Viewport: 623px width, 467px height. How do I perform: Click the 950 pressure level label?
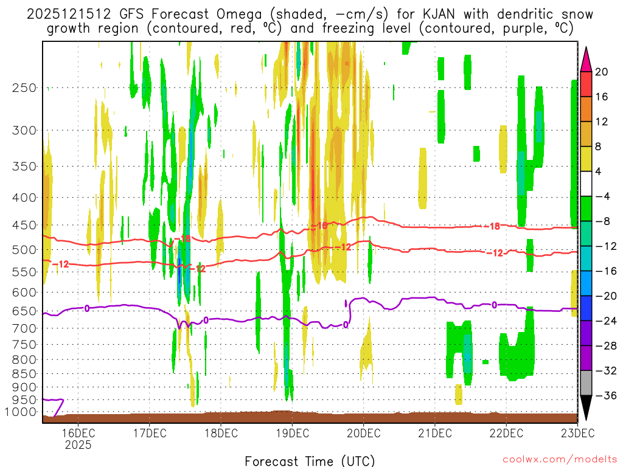[x=24, y=400]
